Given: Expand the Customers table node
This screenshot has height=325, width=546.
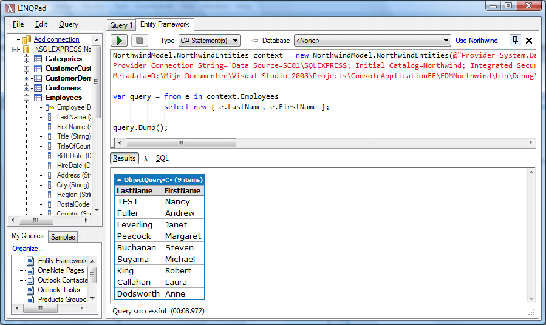Looking at the screenshot, I should 26,88.
